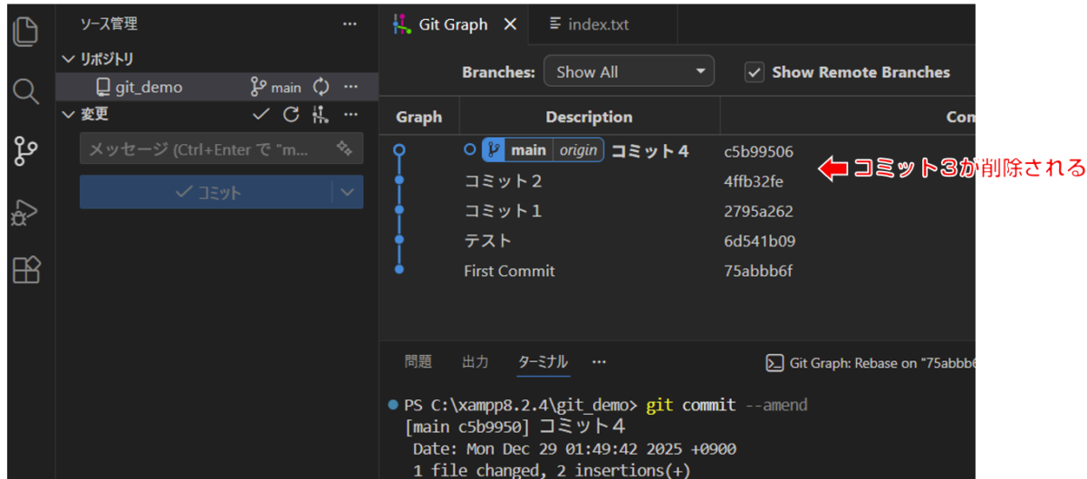Click the コミット button

[207, 192]
